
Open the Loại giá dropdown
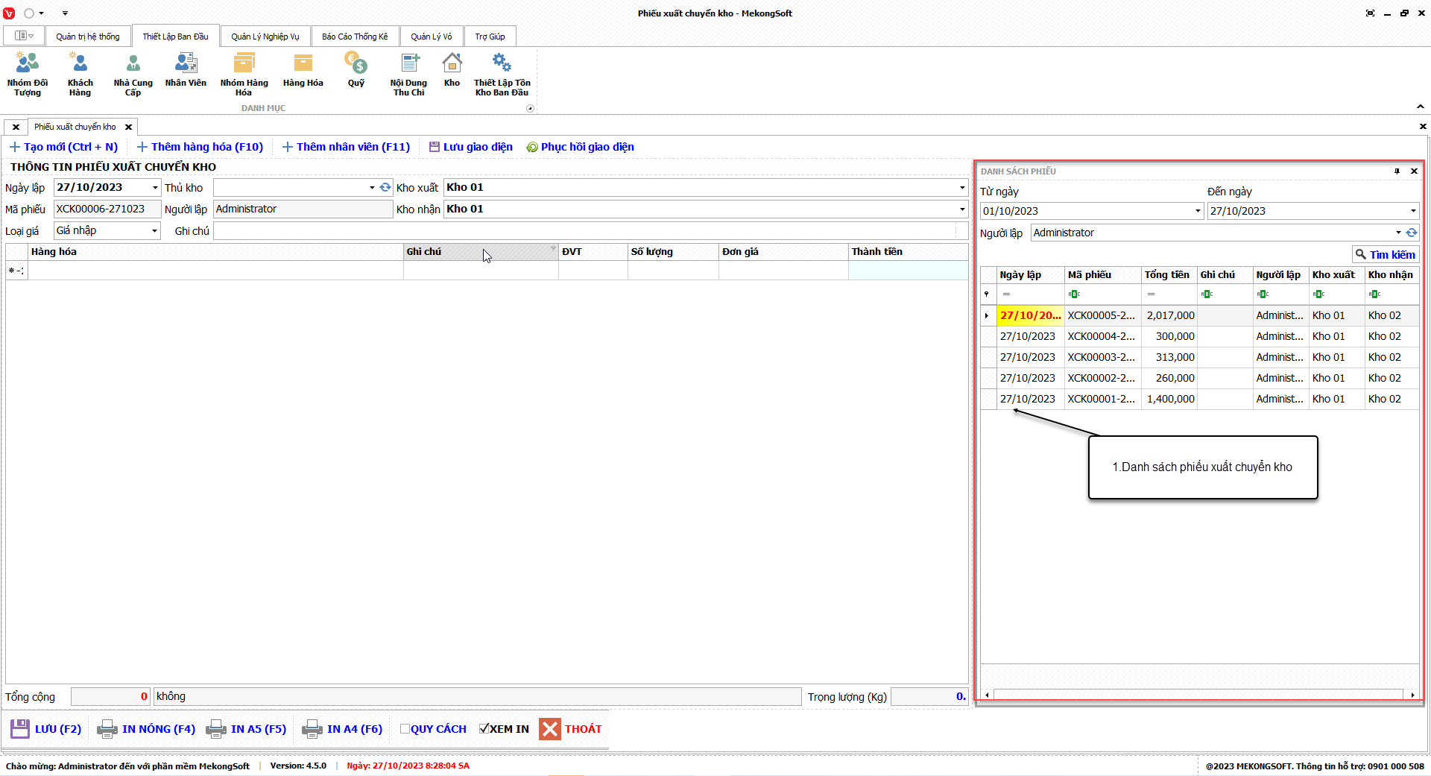154,231
